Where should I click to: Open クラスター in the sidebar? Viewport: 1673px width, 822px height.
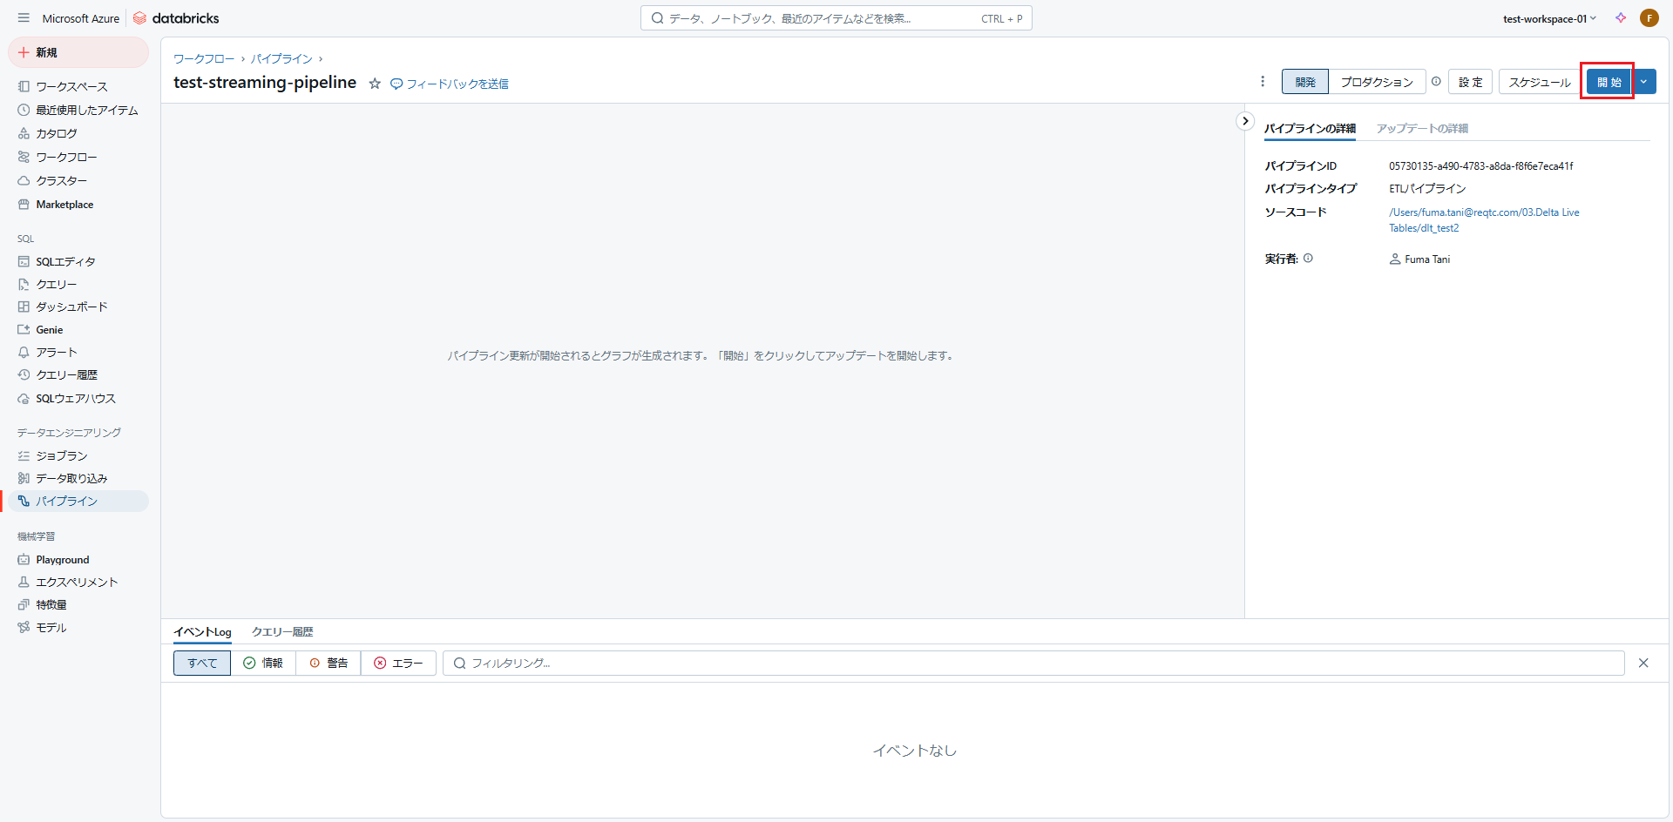pos(78,180)
